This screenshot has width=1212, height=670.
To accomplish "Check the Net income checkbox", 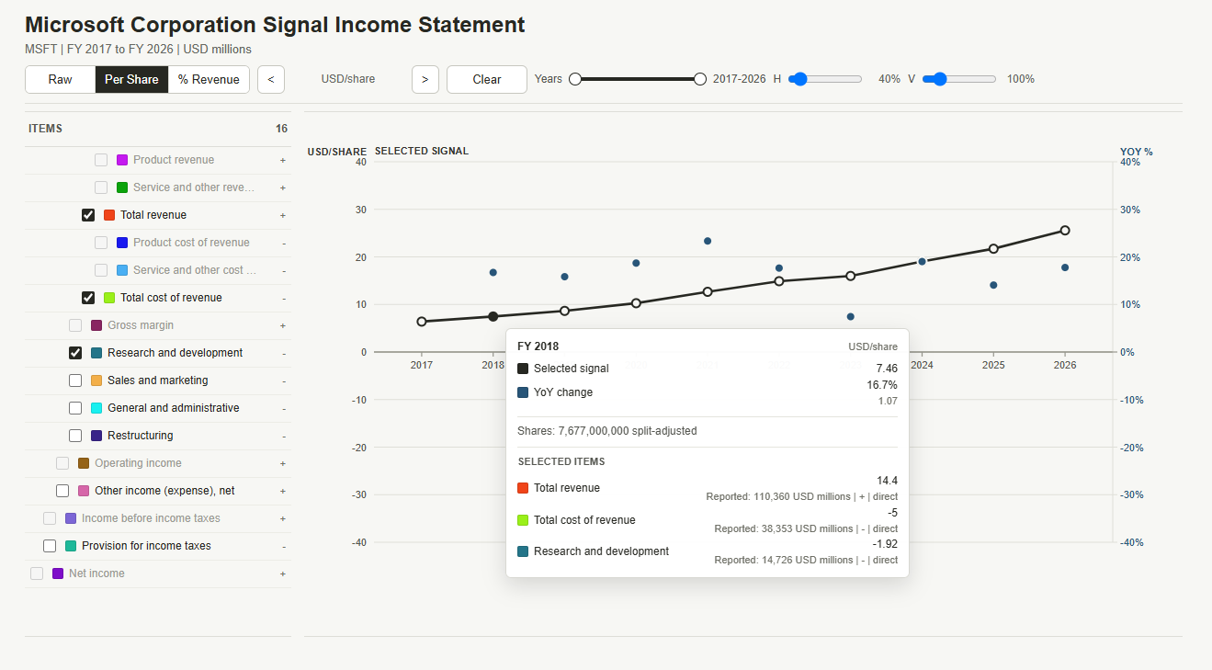I will click(37, 573).
